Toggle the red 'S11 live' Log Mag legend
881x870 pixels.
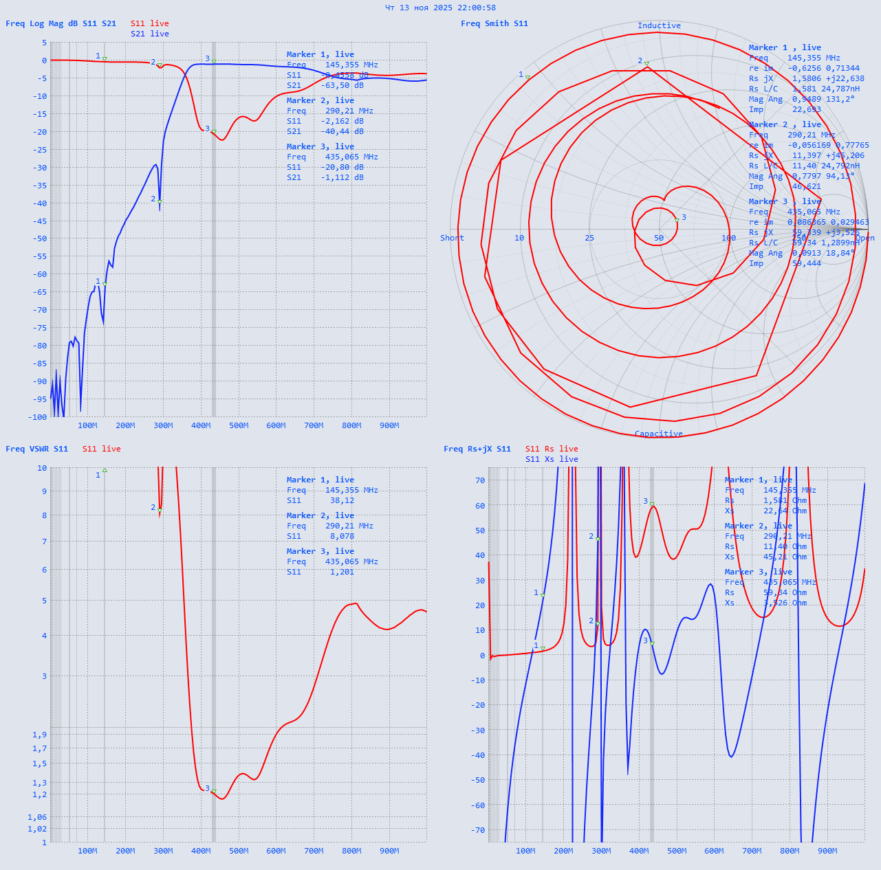tap(149, 23)
